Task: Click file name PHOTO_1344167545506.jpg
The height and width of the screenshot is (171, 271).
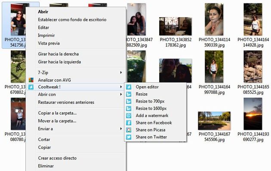Action: 214,137
